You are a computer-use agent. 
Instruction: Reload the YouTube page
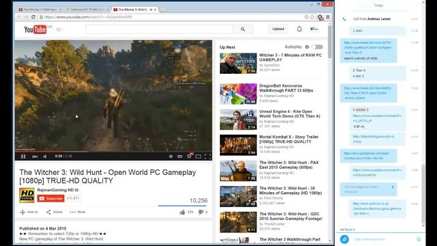point(33,17)
